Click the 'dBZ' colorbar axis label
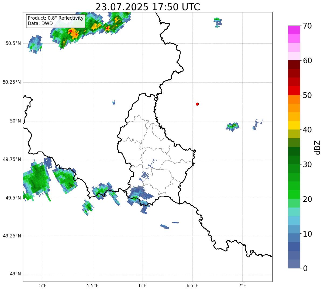The image size is (324, 291). (318, 147)
